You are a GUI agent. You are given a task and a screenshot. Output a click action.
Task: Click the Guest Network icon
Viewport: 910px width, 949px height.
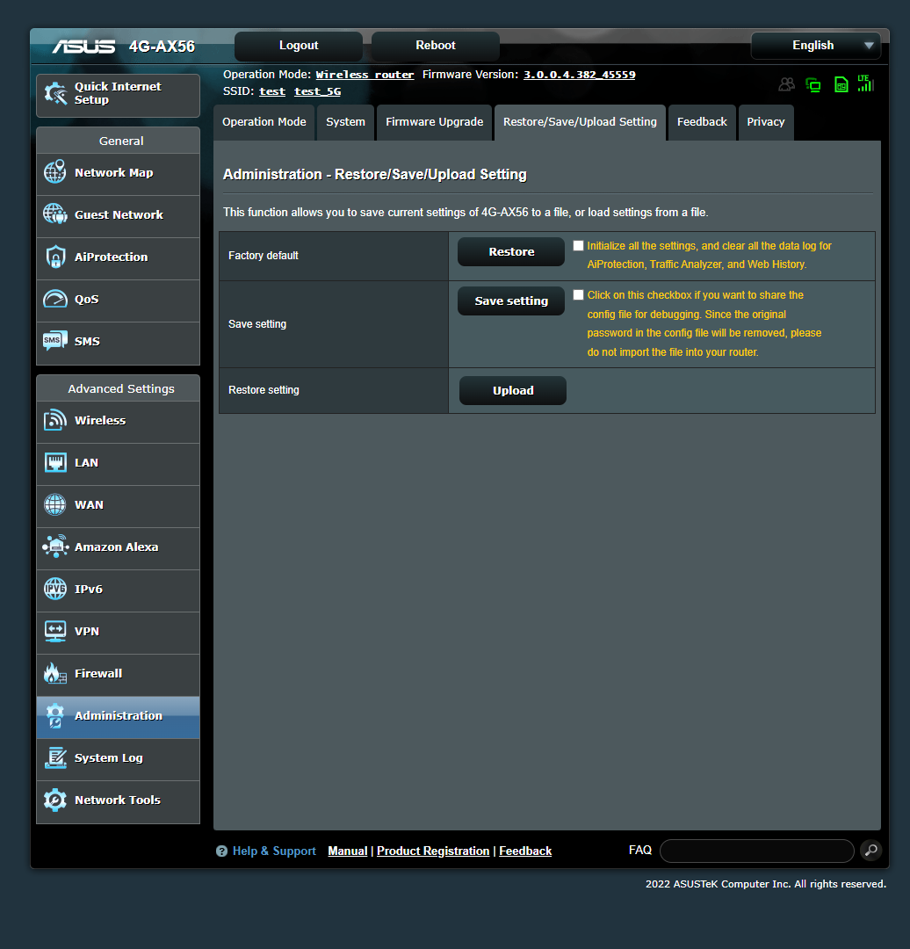coord(55,214)
